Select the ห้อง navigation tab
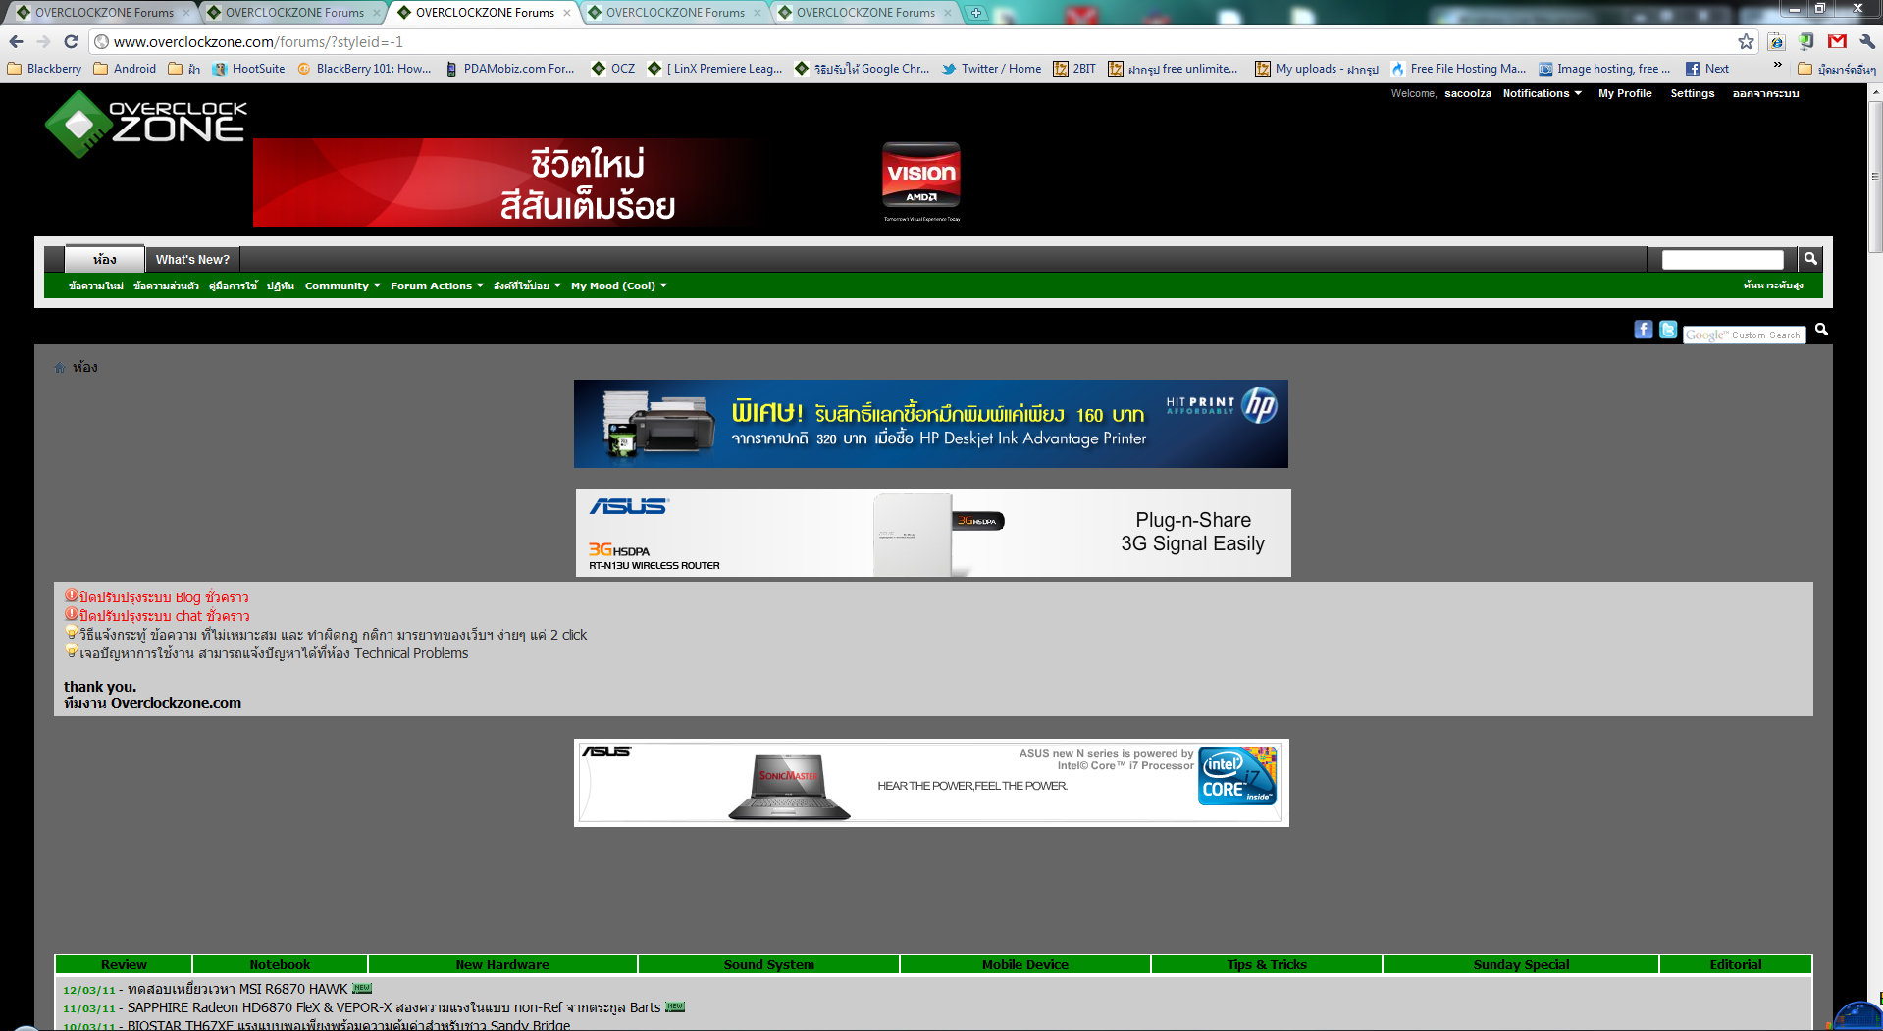The width and height of the screenshot is (1883, 1031). coord(105,259)
